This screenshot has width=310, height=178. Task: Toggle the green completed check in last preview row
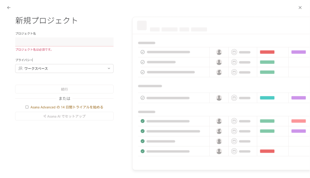click(x=143, y=151)
